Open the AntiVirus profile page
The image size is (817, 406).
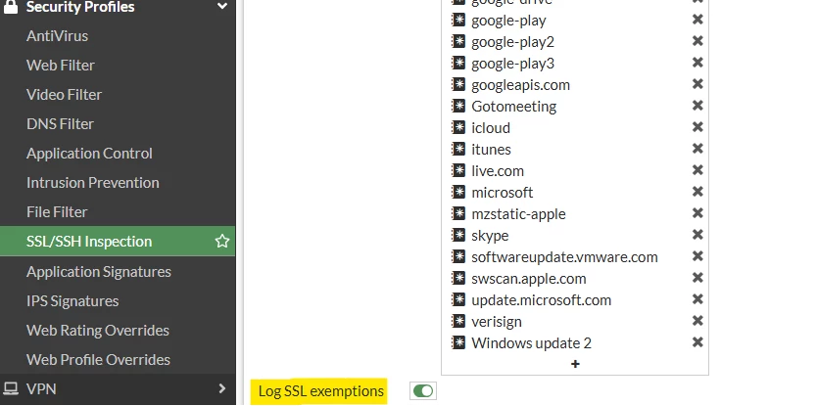tap(58, 36)
